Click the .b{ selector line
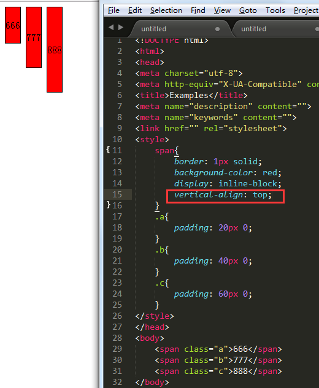Viewport: 319px width, 388px height. (162, 250)
